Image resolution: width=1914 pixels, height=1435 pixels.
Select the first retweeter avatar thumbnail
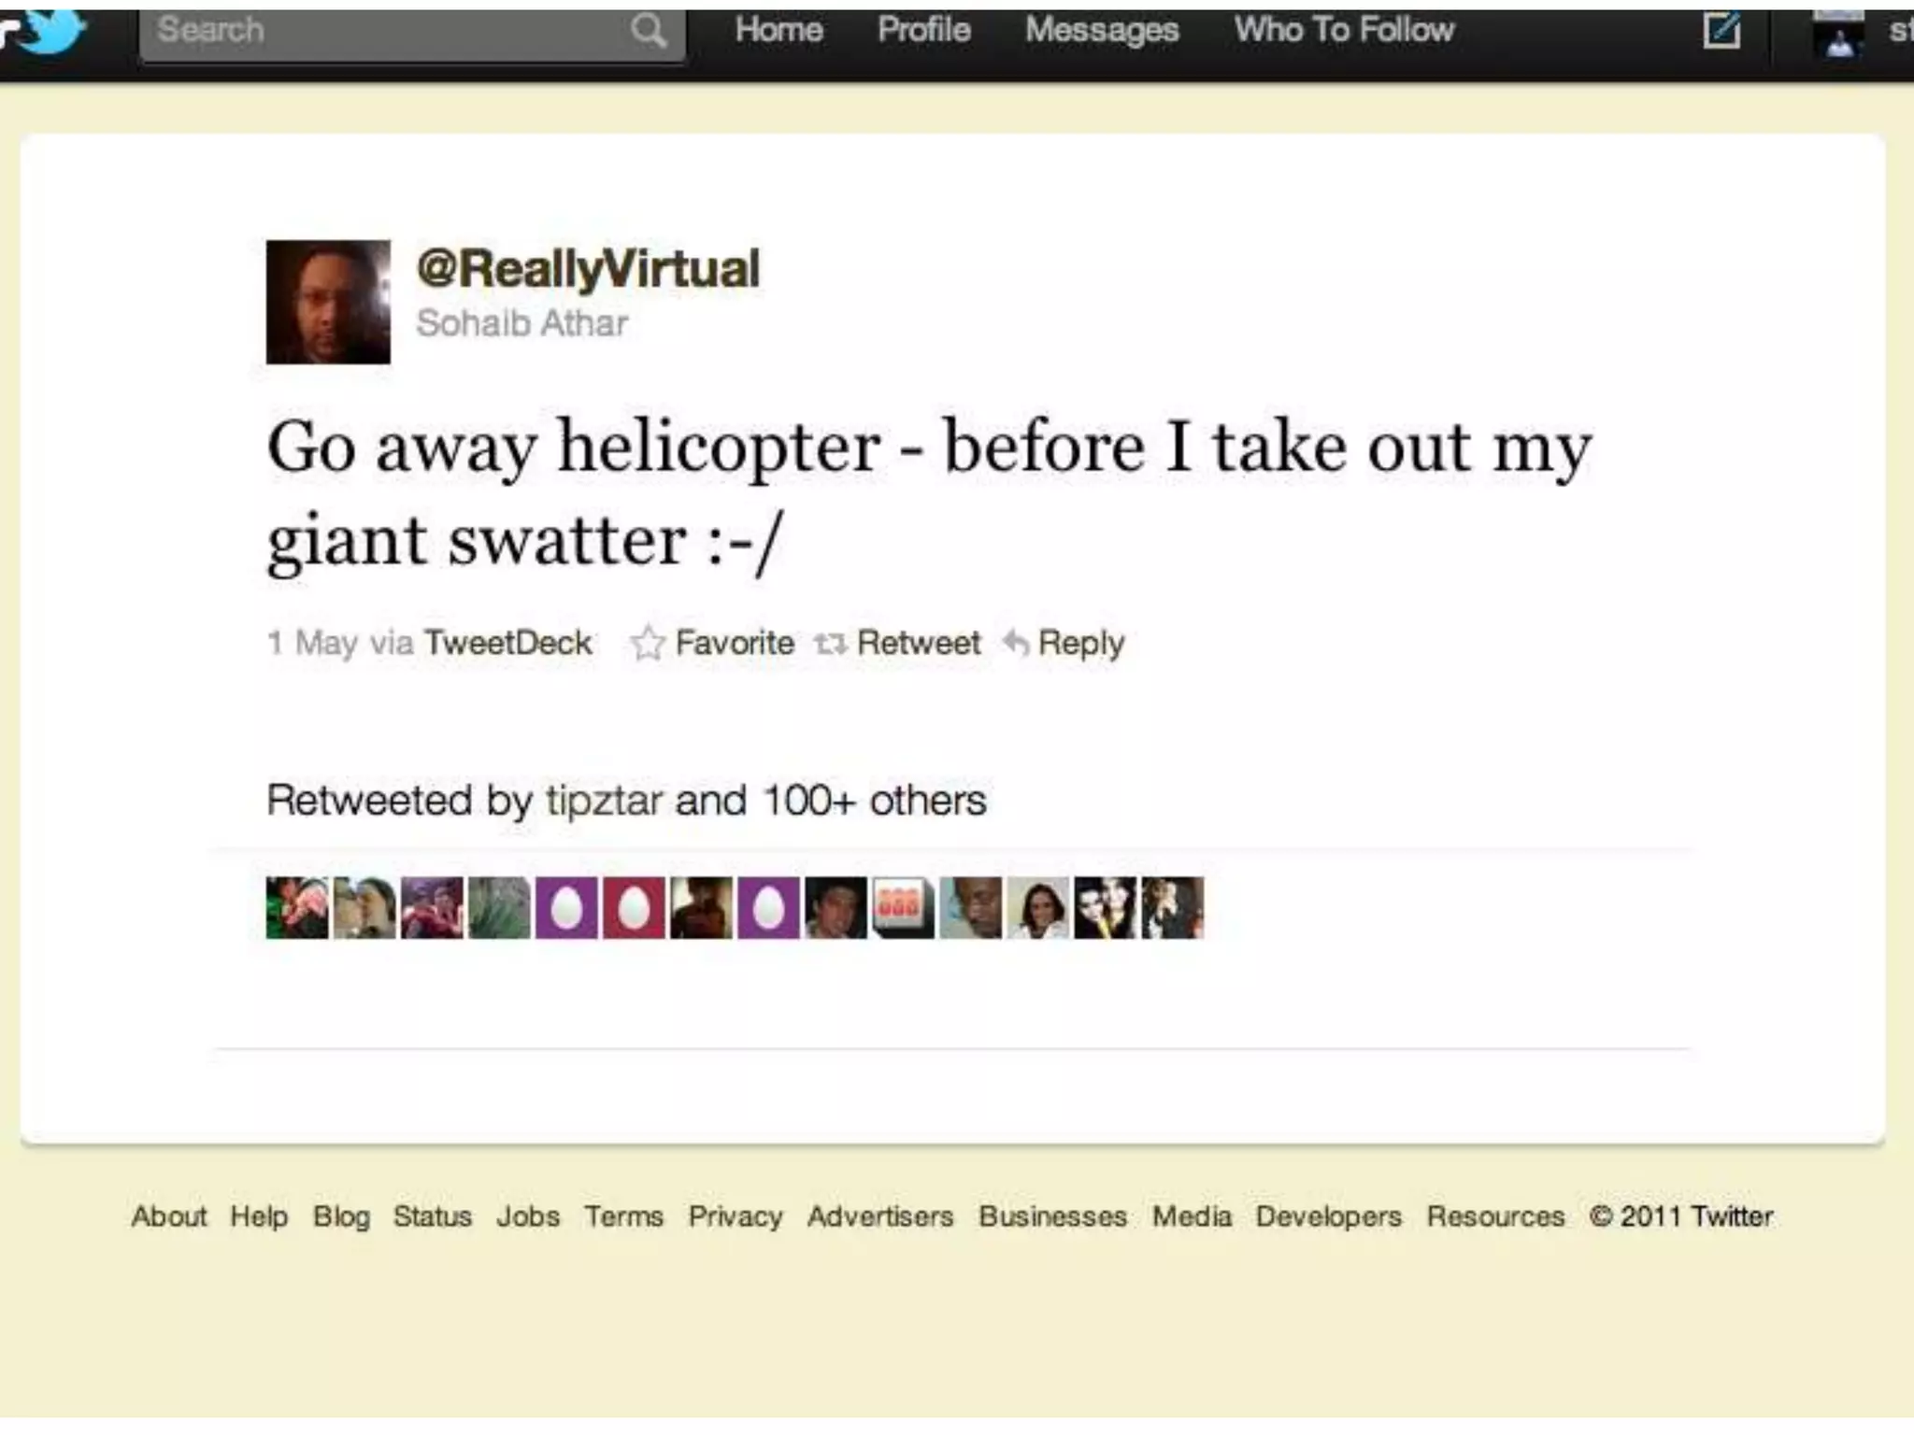pos(297,907)
